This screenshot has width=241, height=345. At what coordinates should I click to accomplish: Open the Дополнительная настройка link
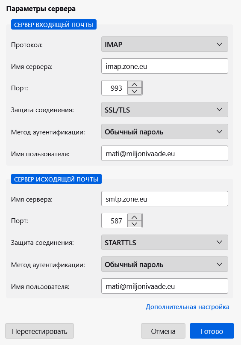(188, 307)
